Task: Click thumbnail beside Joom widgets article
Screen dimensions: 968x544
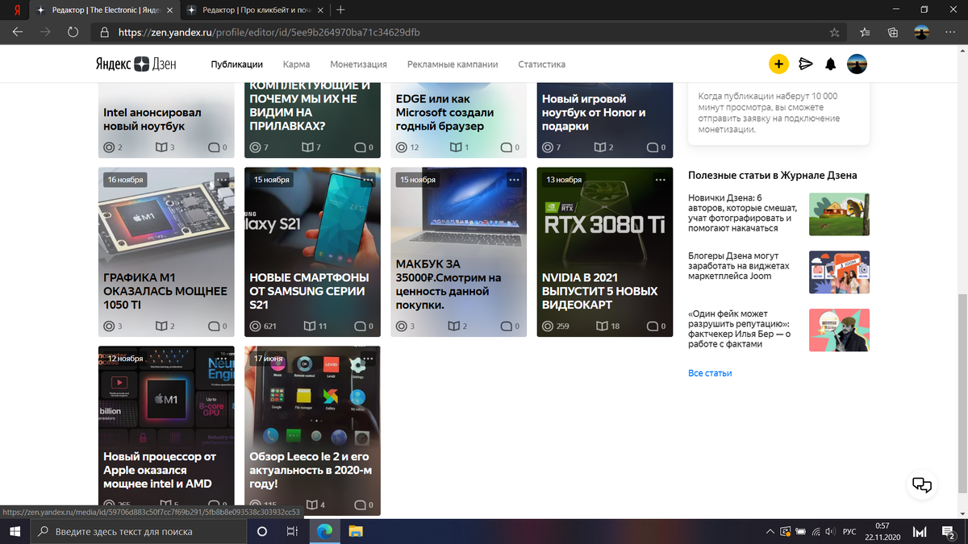Action: (839, 272)
